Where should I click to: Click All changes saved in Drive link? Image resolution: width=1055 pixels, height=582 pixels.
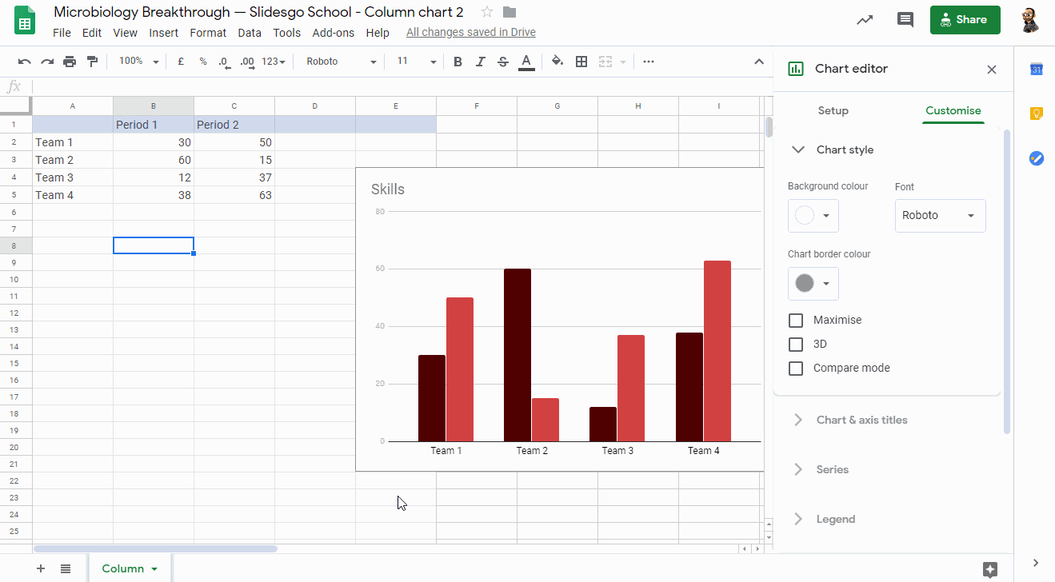[x=471, y=33]
